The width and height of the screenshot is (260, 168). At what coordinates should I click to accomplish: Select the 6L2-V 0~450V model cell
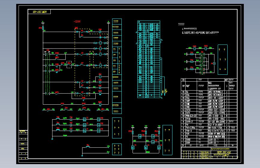coord(216,125)
